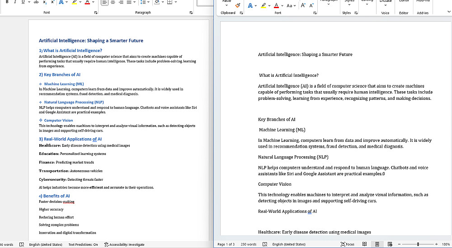Decrease font size in right window
The image size is (452, 248).
(311, 5)
